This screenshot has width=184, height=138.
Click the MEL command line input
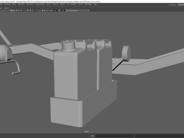115,136
